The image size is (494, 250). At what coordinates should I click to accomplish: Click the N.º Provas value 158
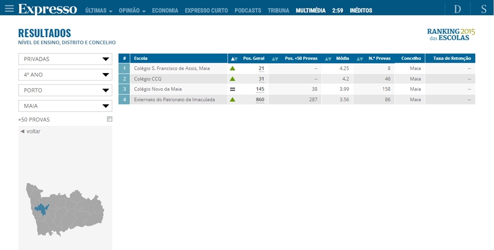pyautogui.click(x=386, y=89)
